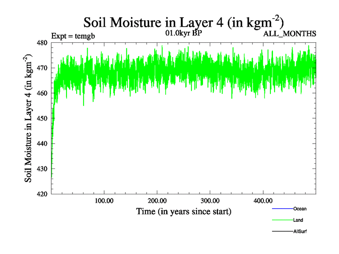Click the x-axis title 'Time (in years since start)'
Image resolution: width=339 pixels, height=254 pixels.
pos(183,211)
